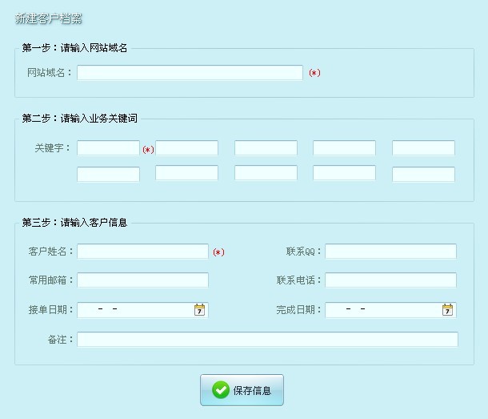The image size is (488, 419).
Task: Open calendar picker for 完成日期
Action: (x=447, y=310)
